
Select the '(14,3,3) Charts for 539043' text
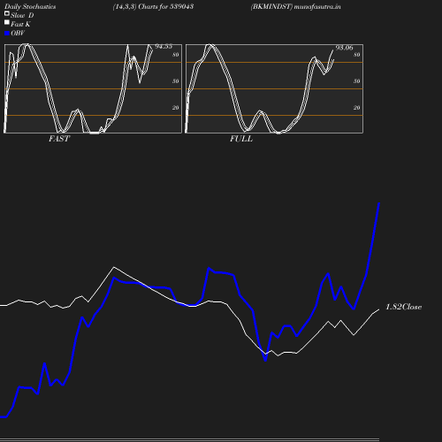[x=153, y=6]
